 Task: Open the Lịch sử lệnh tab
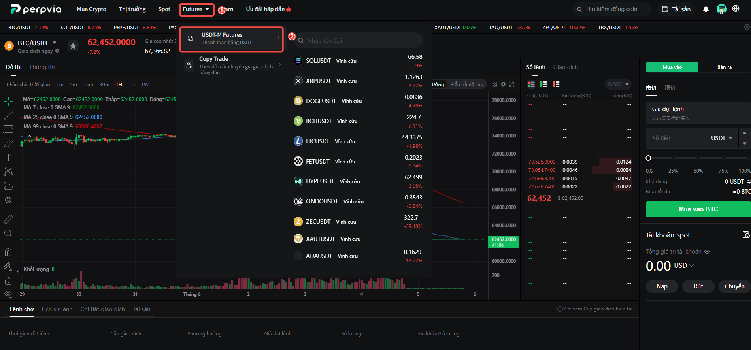pos(57,309)
